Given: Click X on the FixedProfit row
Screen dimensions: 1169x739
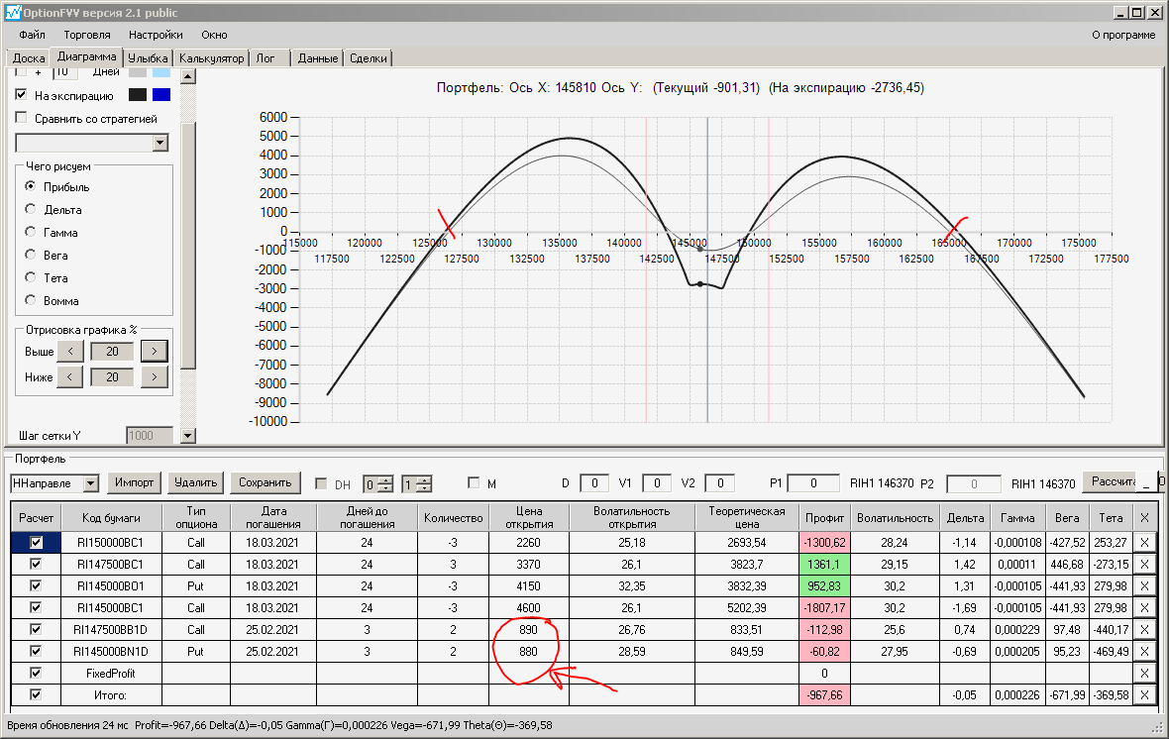Looking at the screenshot, I should click(x=1144, y=673).
